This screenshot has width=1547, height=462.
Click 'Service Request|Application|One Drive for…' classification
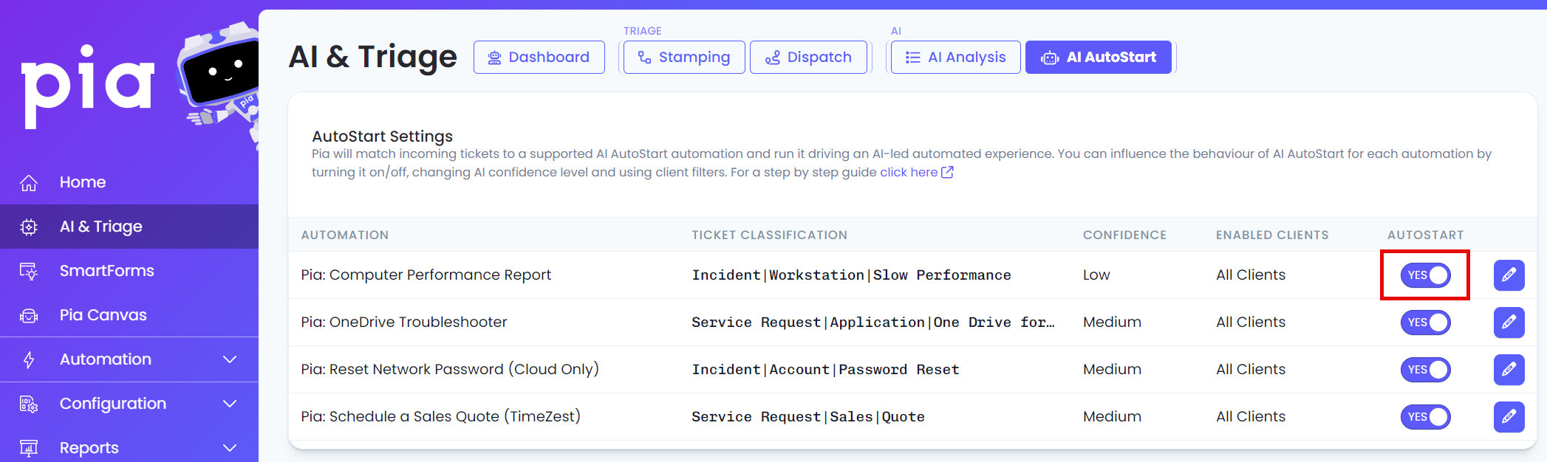pyautogui.click(x=873, y=322)
